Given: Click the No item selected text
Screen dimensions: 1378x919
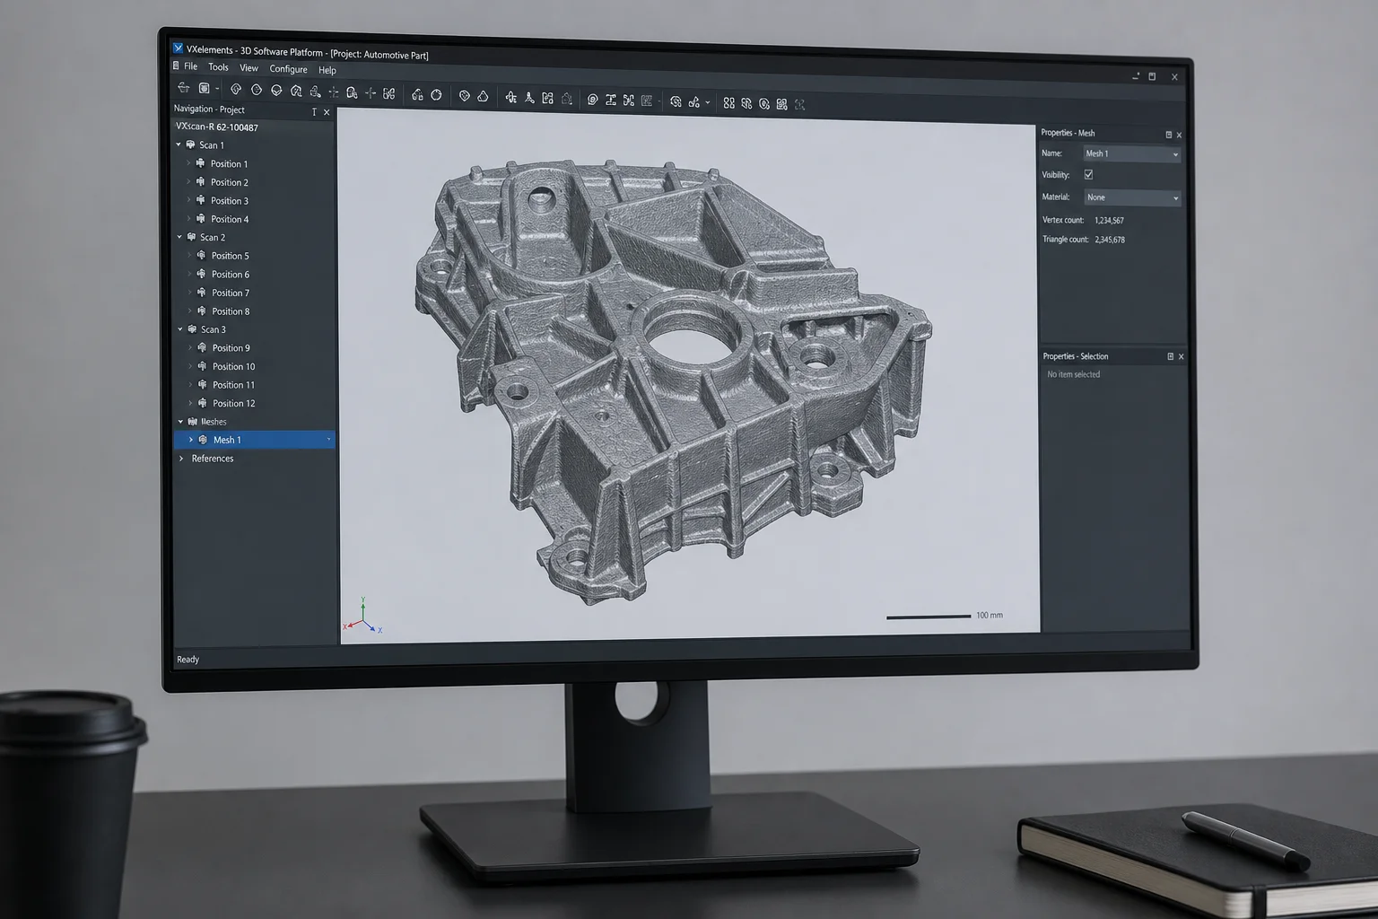Looking at the screenshot, I should (x=1074, y=374).
